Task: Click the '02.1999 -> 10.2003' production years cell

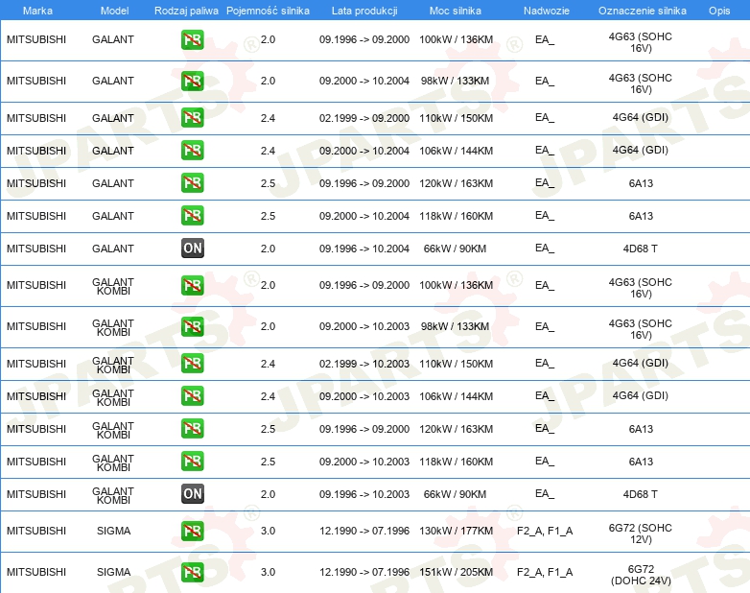Action: pyautogui.click(x=364, y=364)
